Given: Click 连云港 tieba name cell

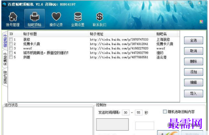Looking at the screenshot, I should pyautogui.click(x=161, y=57).
